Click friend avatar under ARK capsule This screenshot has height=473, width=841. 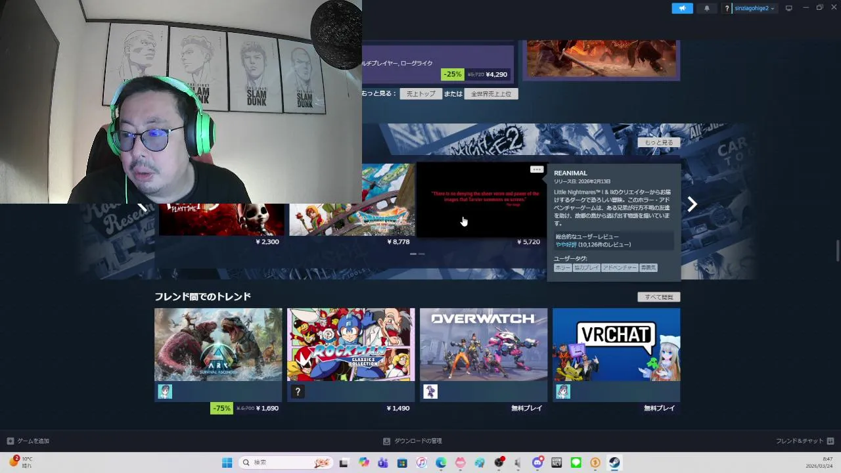165,392
